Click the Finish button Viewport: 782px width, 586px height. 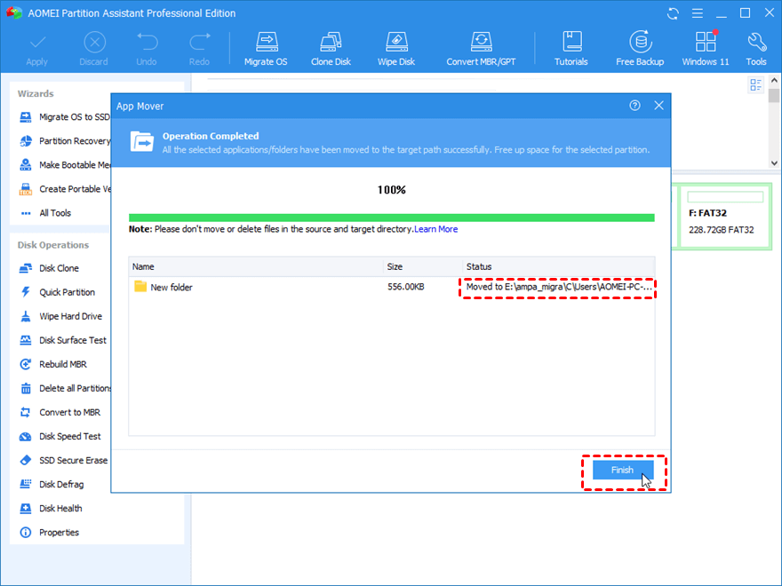[623, 470]
